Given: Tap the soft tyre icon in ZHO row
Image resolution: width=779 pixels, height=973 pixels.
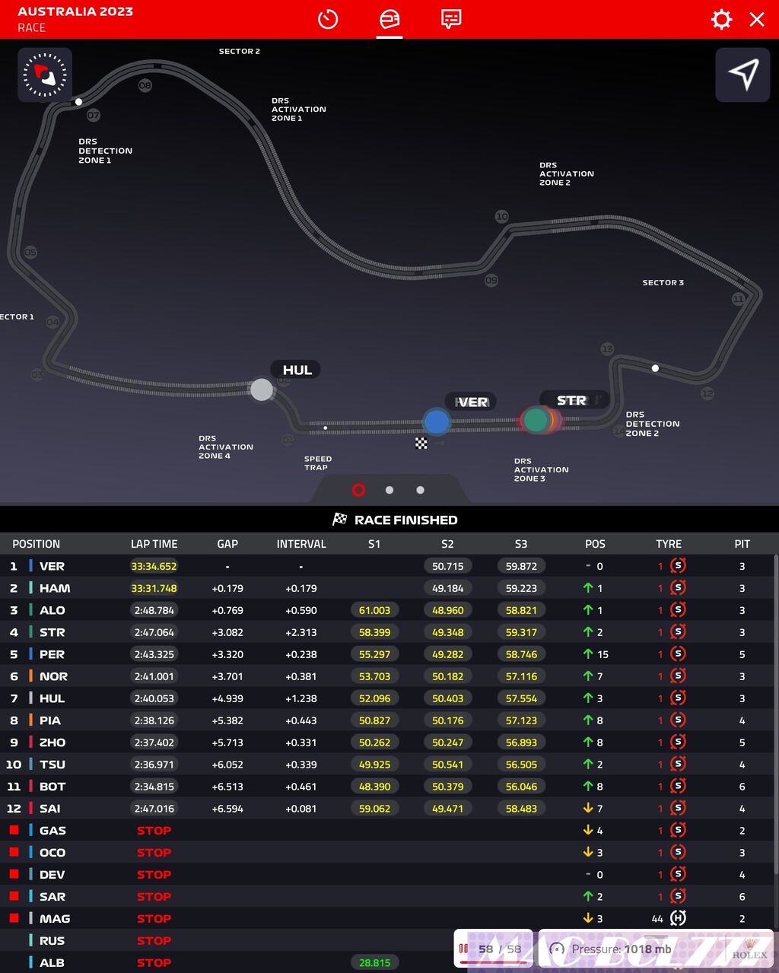Looking at the screenshot, I should click(x=678, y=742).
